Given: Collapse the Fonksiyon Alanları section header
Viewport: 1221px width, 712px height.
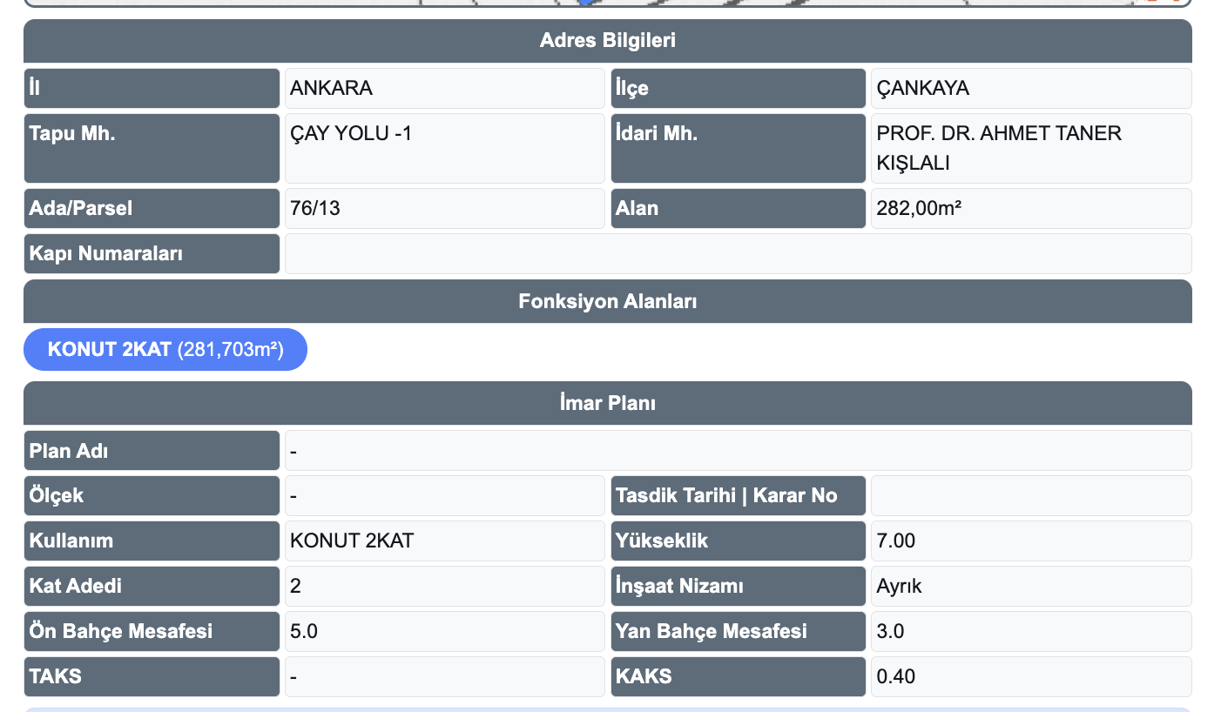Looking at the screenshot, I should click(x=607, y=301).
